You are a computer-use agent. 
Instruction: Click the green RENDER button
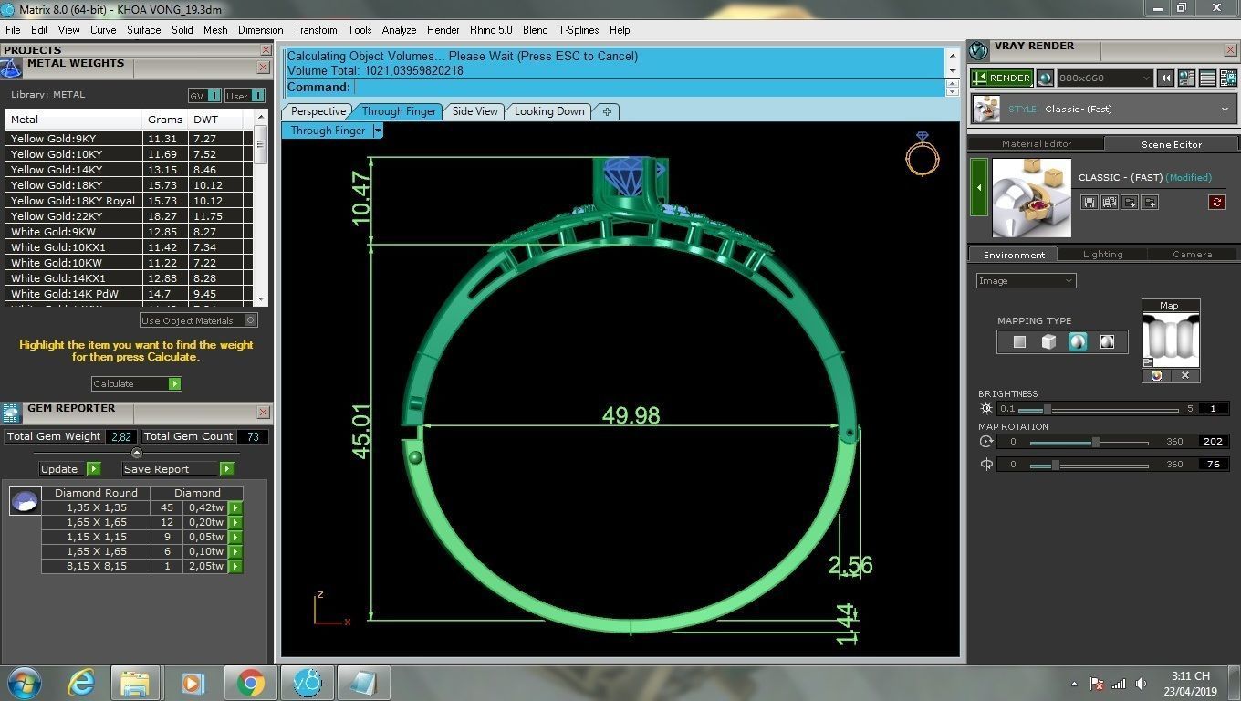(x=1001, y=78)
